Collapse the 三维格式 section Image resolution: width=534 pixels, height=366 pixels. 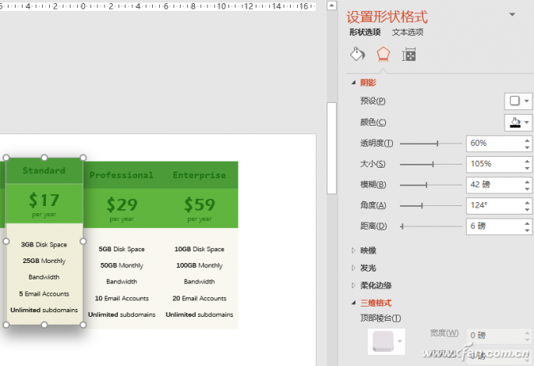coord(353,303)
